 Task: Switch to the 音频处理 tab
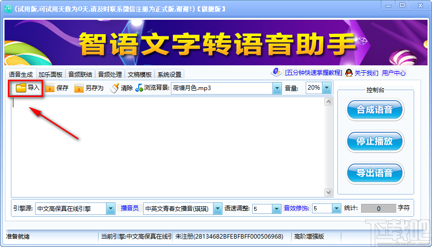110,74
